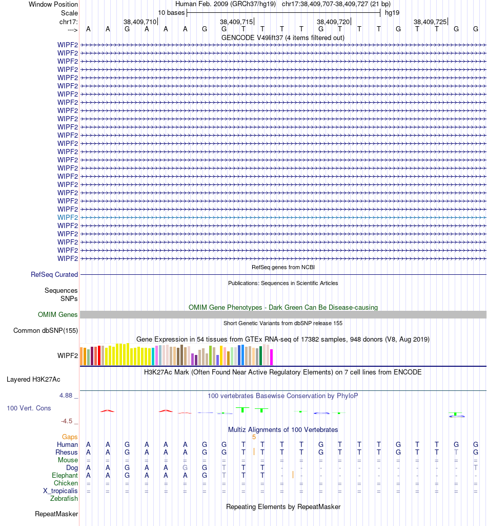This screenshot has height=526, width=487.
Task: Open Publications: Sequences in Scientific Articles title
Action: 283,283
